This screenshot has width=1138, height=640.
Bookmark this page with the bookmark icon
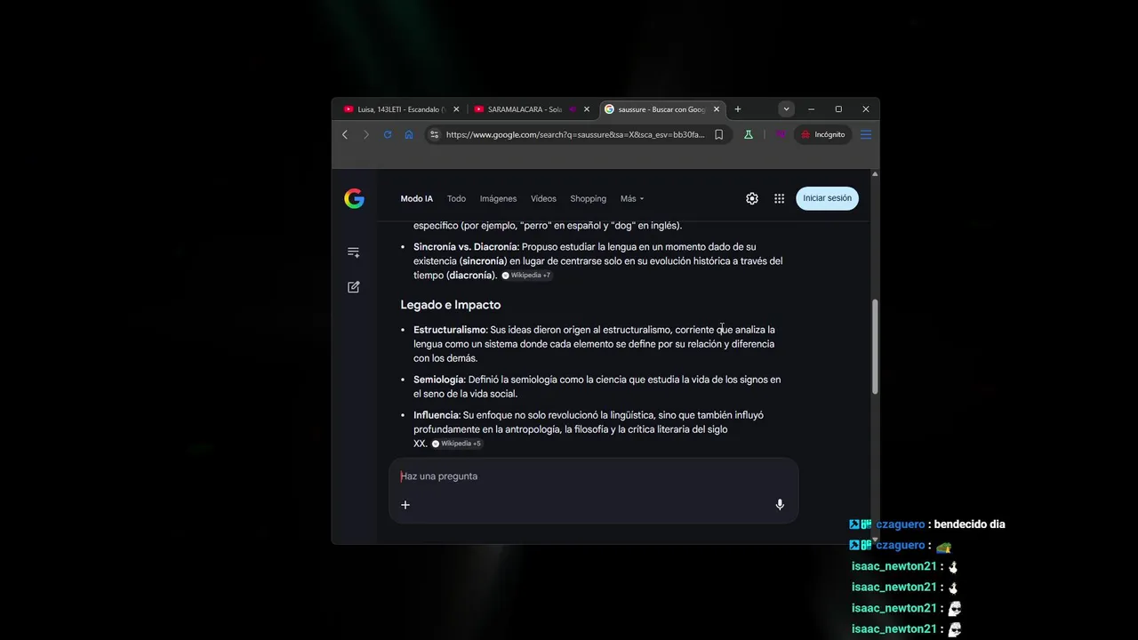[x=718, y=134]
